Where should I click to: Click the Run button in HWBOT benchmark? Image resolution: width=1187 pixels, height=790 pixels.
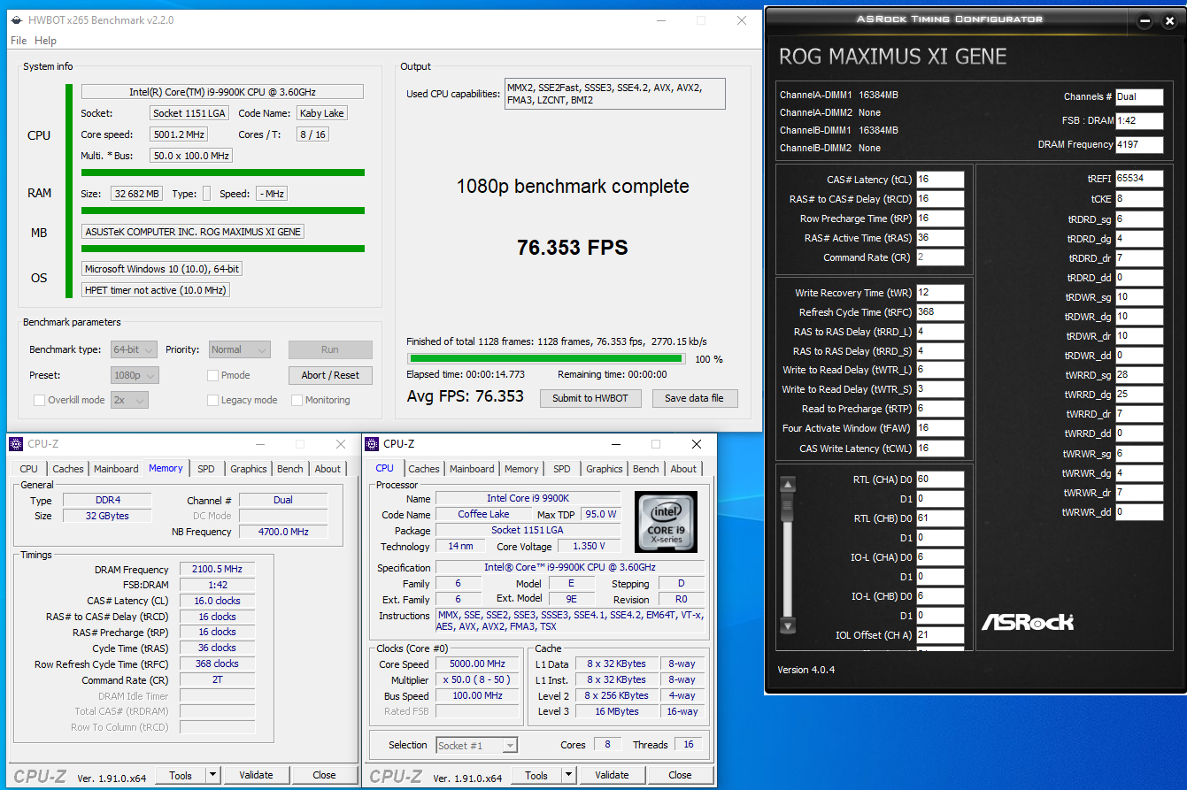[x=330, y=349]
